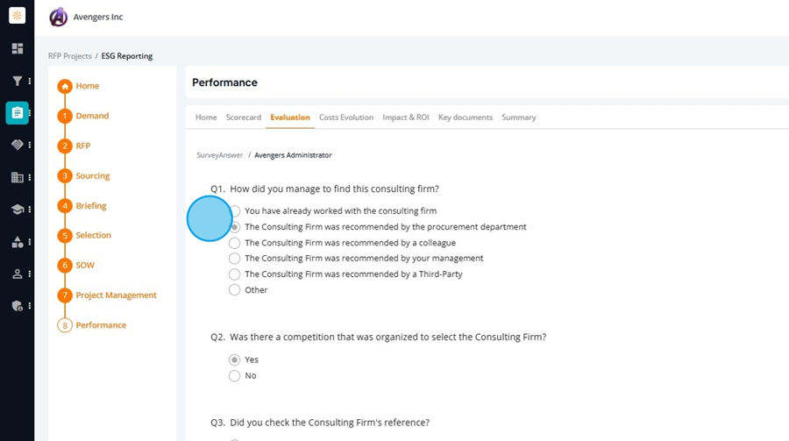Open the Costs Evolution tab
The width and height of the screenshot is (789, 441).
click(346, 117)
